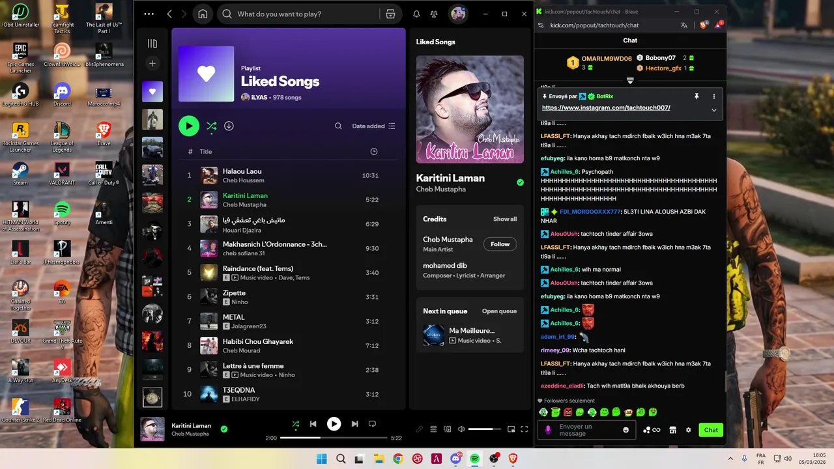Open Browse icon in Spotify search bar

click(x=390, y=14)
